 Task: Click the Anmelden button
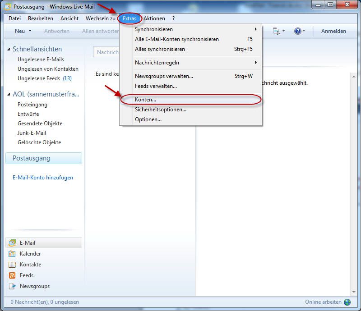pos(333,31)
